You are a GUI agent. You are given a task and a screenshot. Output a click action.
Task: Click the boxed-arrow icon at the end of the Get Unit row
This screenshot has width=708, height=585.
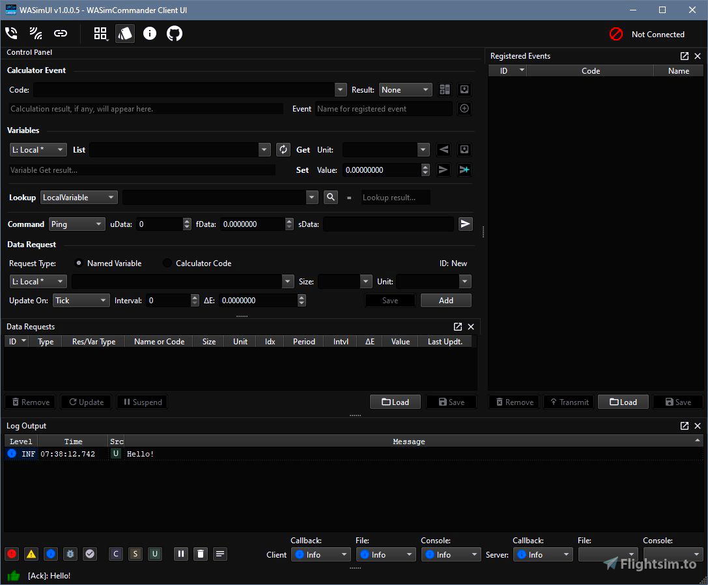point(464,149)
